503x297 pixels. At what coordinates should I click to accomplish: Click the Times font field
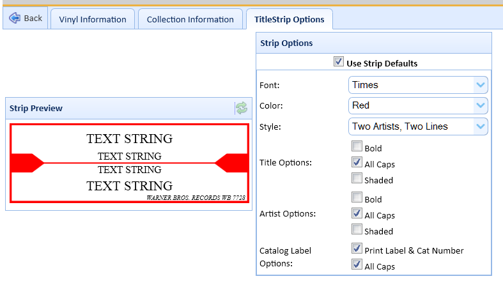click(410, 85)
